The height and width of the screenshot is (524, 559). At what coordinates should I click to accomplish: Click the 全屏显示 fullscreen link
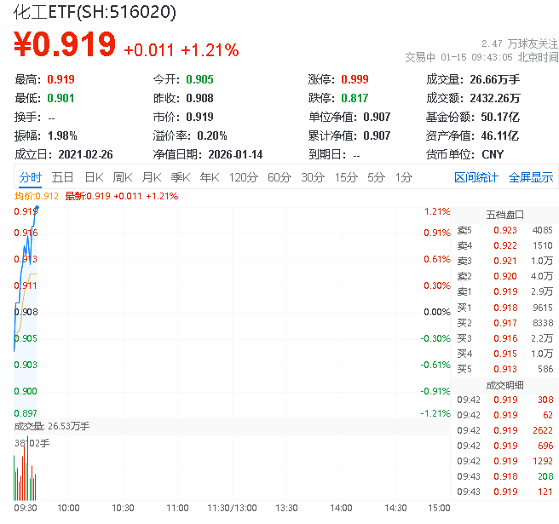(531, 177)
